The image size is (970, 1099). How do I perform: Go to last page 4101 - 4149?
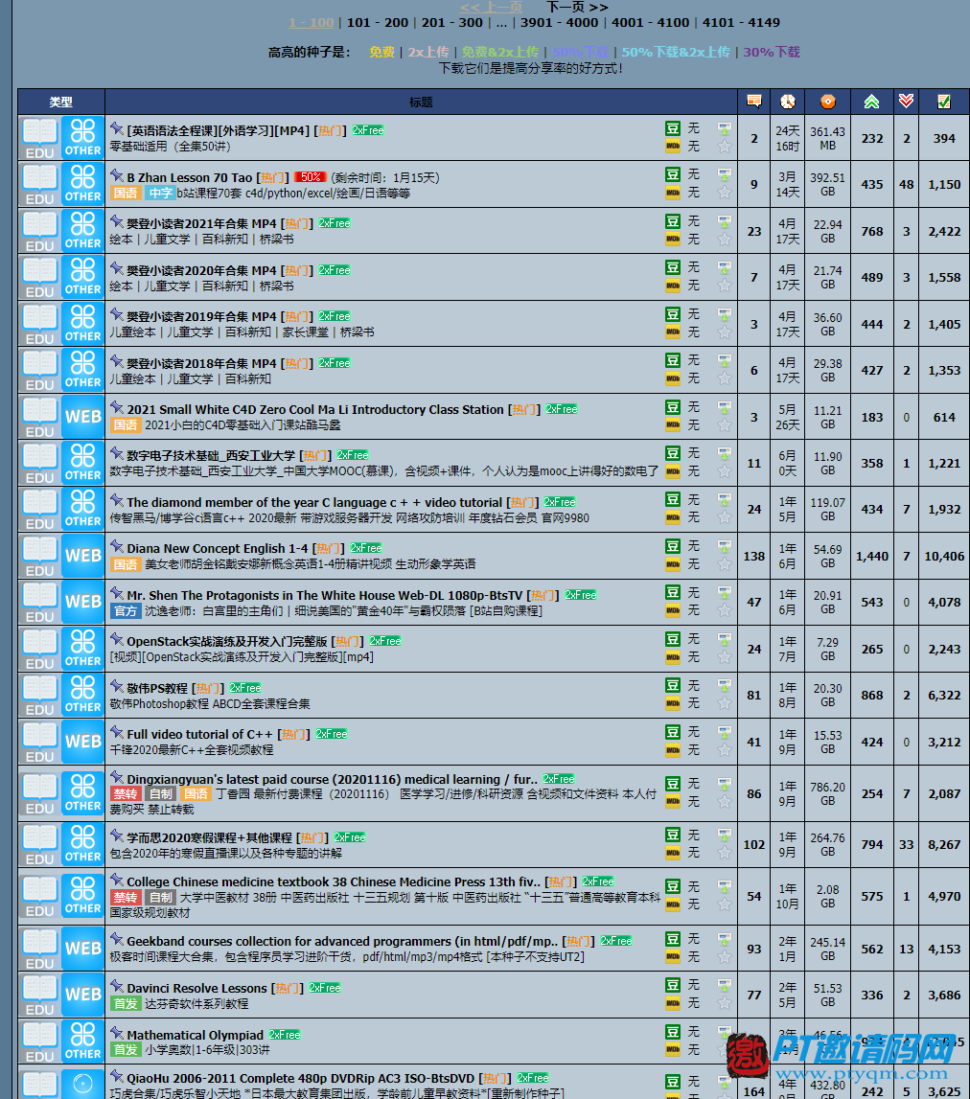click(x=741, y=22)
